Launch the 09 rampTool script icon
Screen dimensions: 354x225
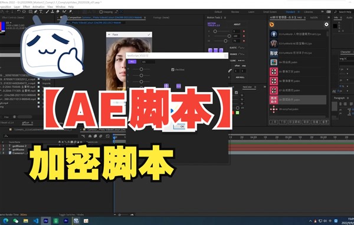[x=274, y=109]
